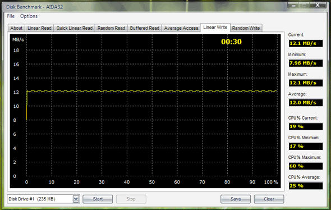Click the greyed-out Stop button

pos(131,199)
